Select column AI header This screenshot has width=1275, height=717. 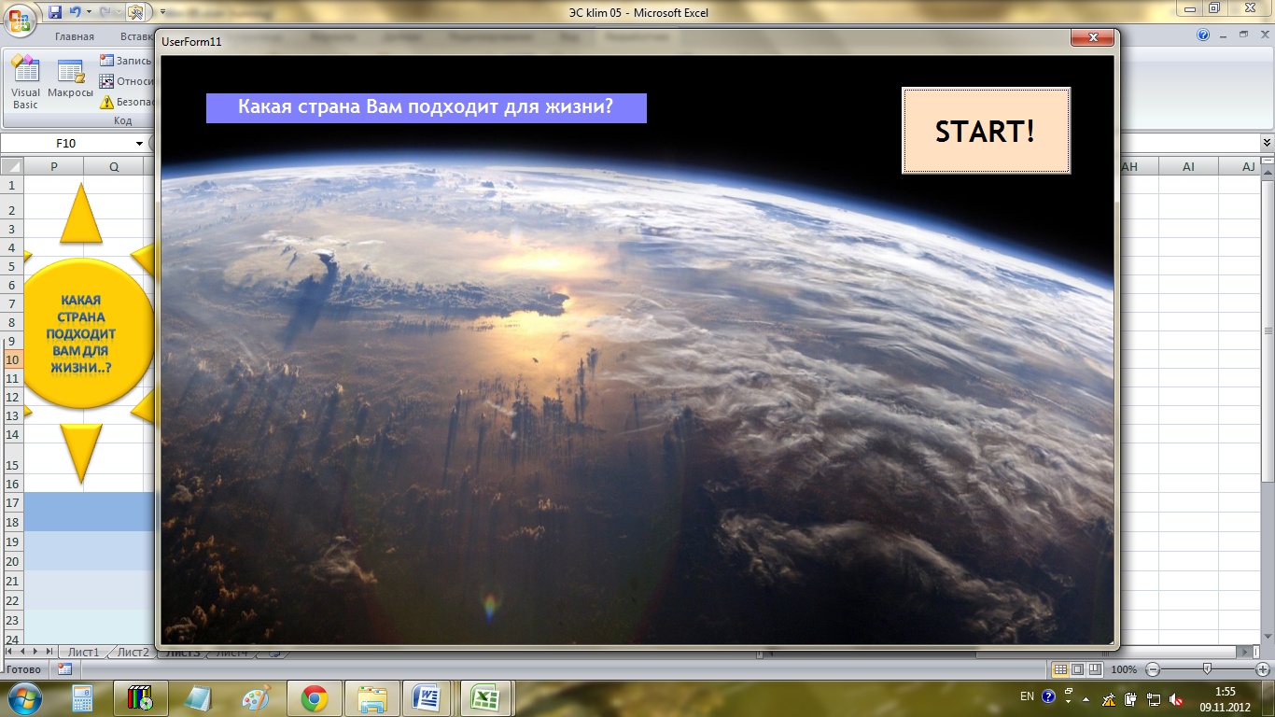1188,166
